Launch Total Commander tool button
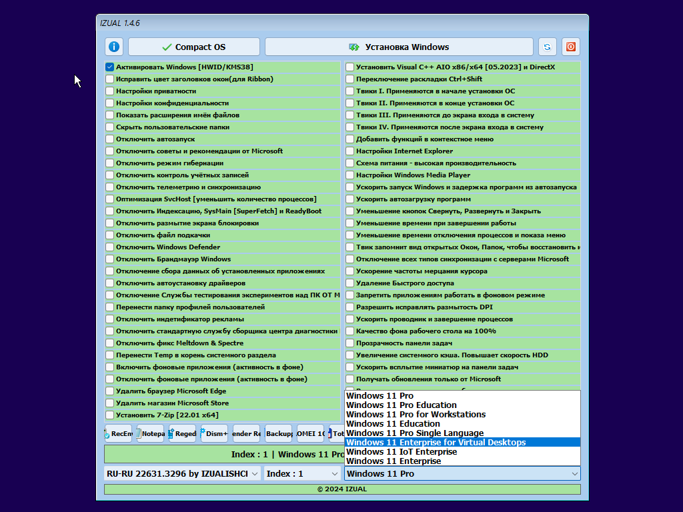 coord(337,433)
